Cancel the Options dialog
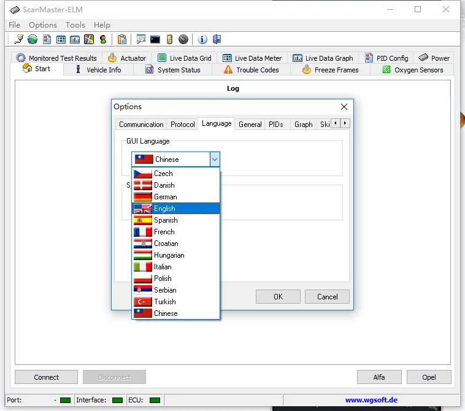 pyautogui.click(x=327, y=296)
